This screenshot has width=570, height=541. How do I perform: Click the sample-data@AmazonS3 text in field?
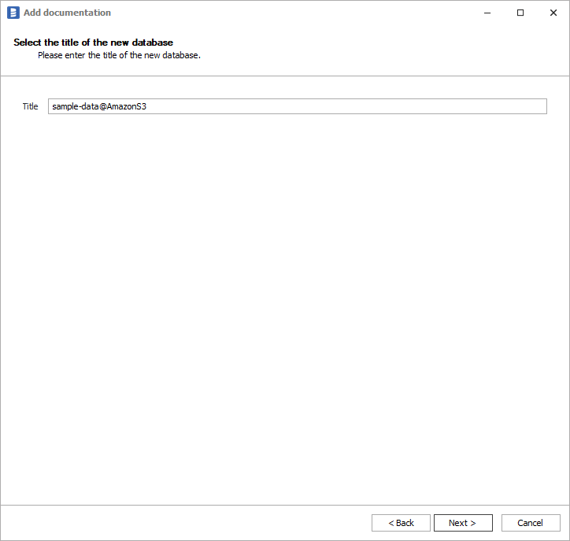[99, 106]
